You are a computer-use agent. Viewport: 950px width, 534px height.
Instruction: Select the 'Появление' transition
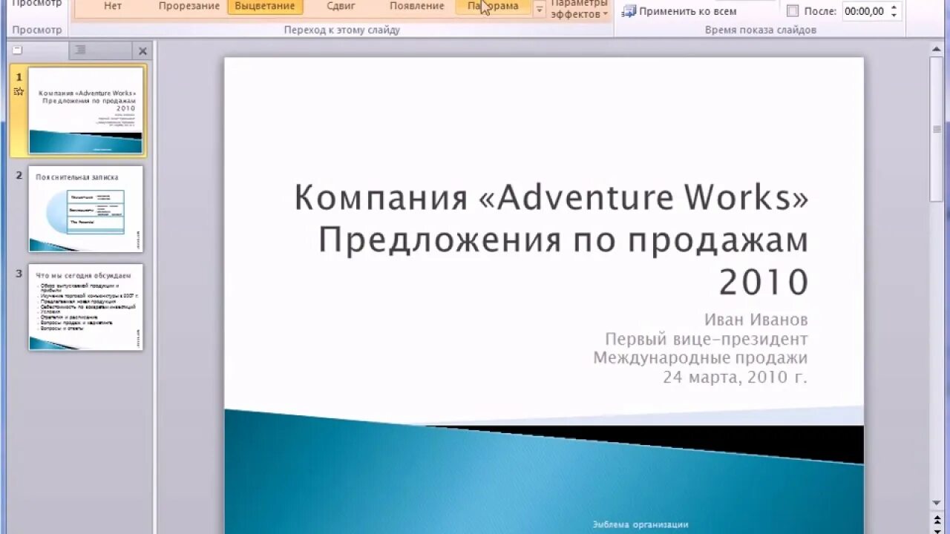[x=417, y=7]
